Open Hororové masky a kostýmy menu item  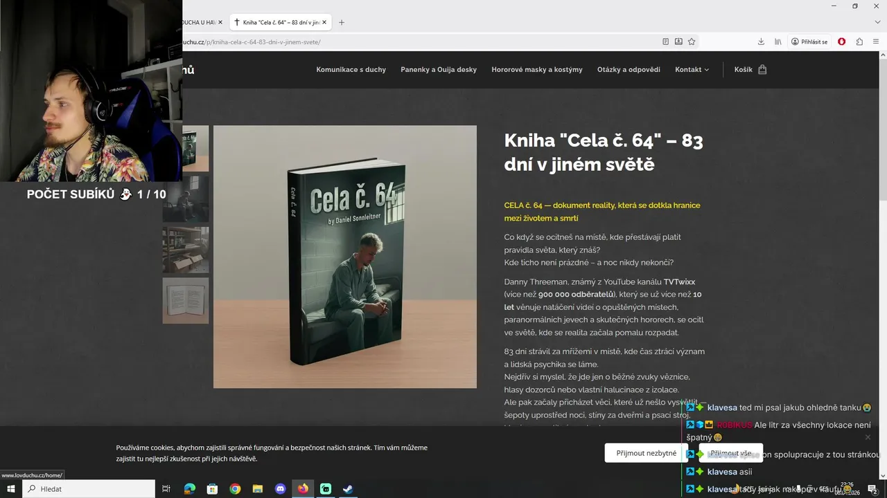pos(537,69)
